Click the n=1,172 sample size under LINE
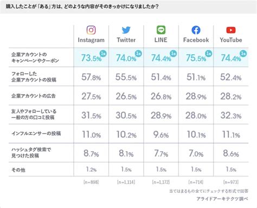The height and width of the screenshot is (208, 257). click(x=161, y=182)
